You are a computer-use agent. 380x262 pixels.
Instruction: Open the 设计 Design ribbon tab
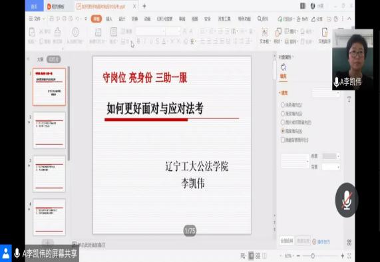(x=122, y=19)
